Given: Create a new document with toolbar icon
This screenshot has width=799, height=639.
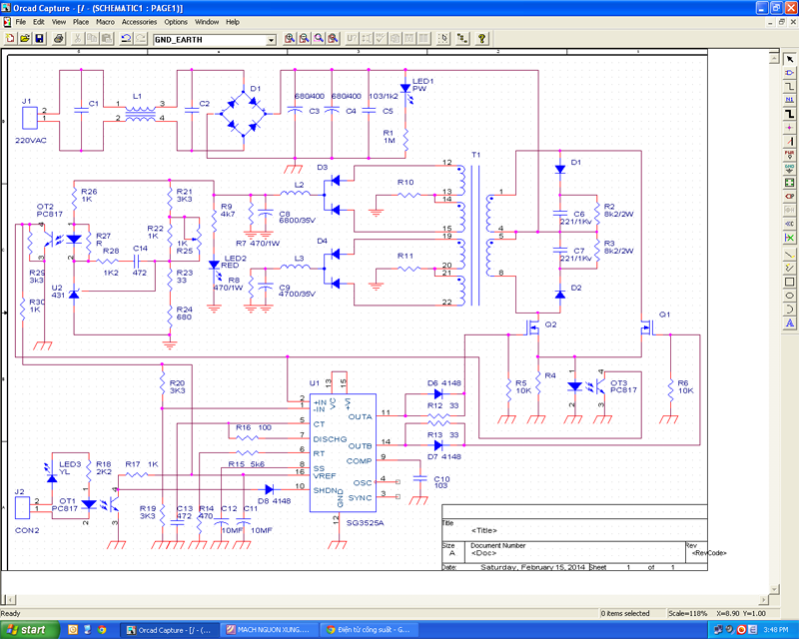Looking at the screenshot, I should 10,38.
